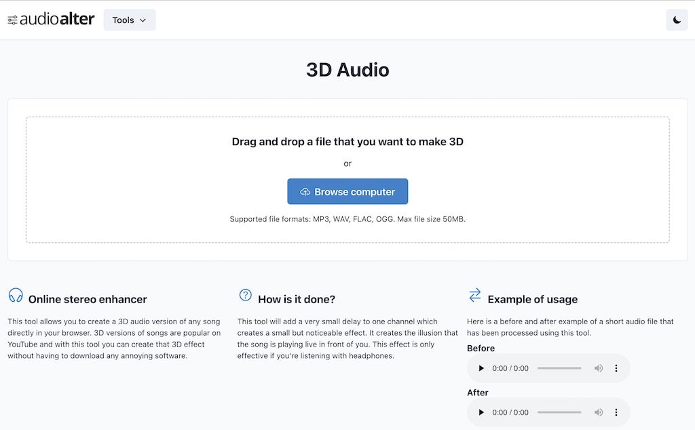Viewport: 695px width, 430px height.
Task: Open the three-dot menu on the Before player
Action: [616, 368]
